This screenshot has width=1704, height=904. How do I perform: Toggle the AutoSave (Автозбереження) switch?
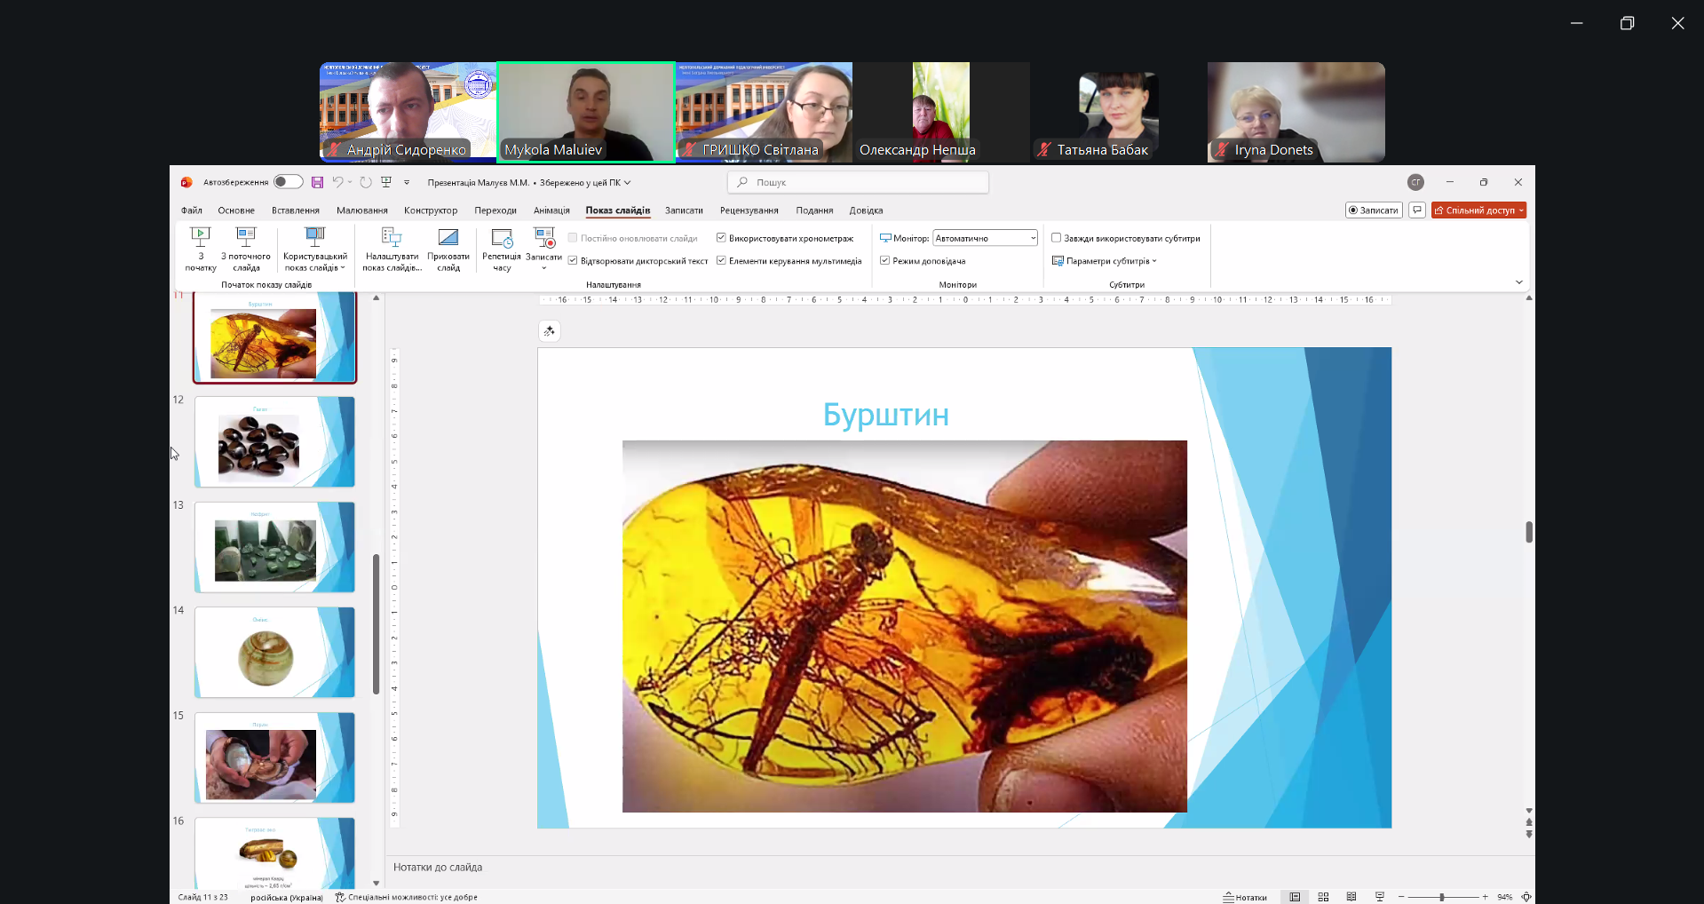288,182
